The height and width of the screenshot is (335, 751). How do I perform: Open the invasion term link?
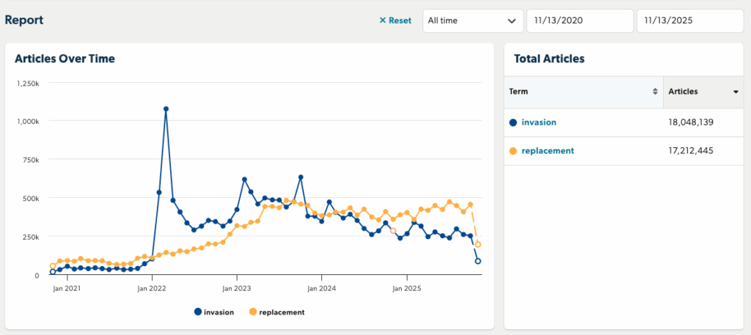click(538, 122)
